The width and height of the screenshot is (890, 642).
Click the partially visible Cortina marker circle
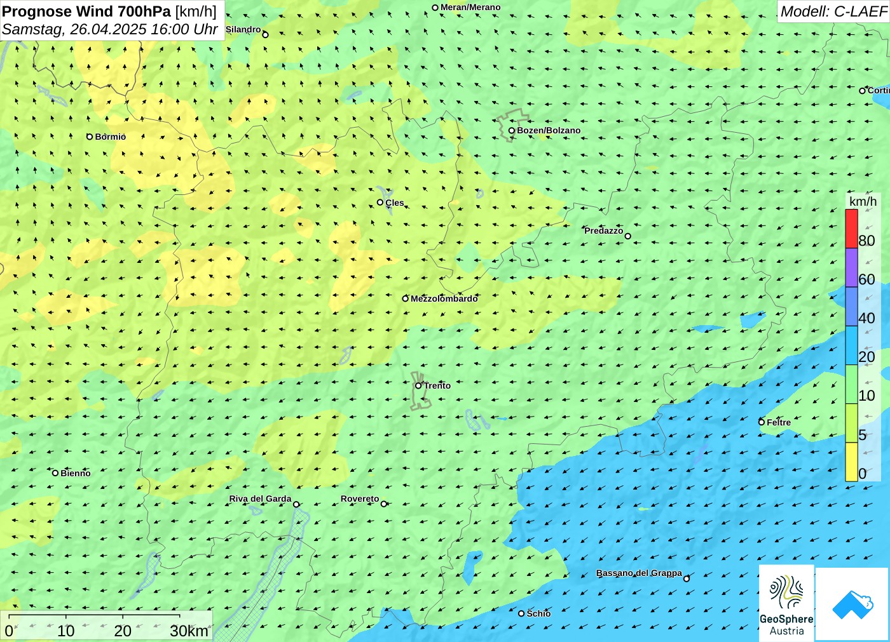863,91
